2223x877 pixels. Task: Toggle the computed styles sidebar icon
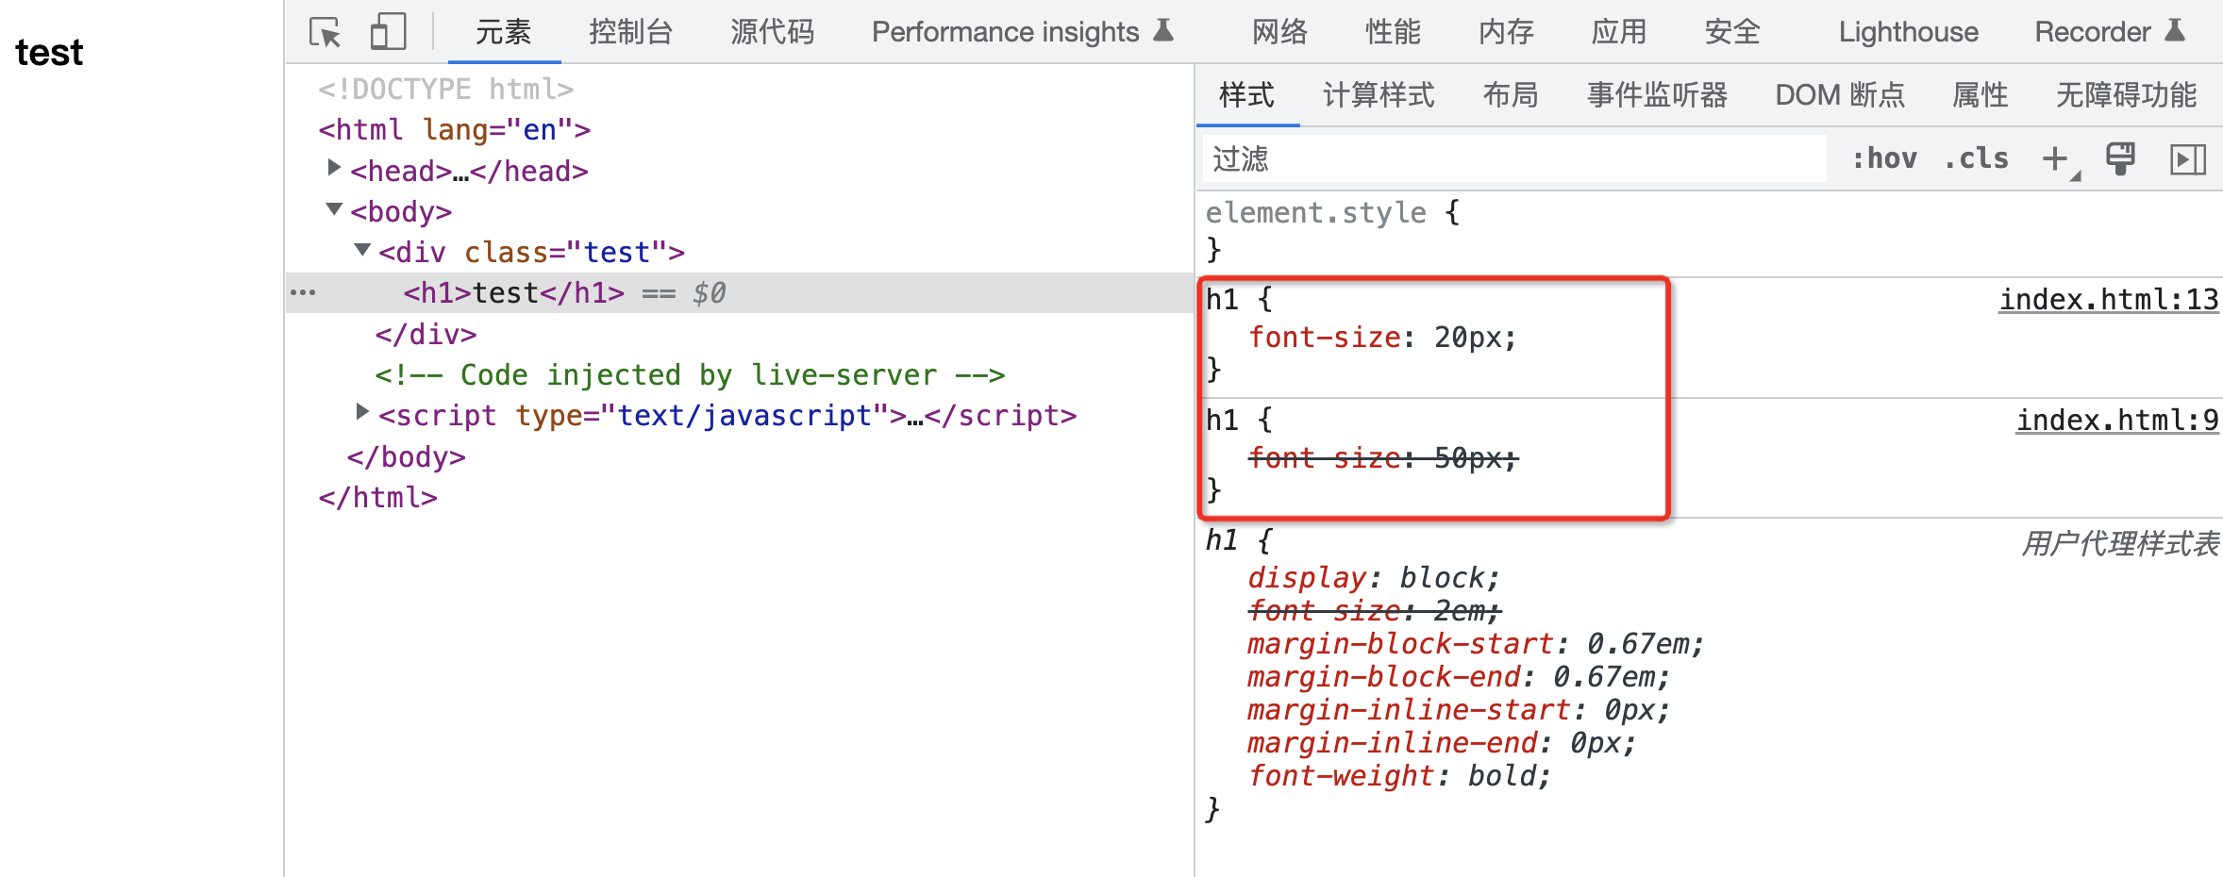(2187, 158)
